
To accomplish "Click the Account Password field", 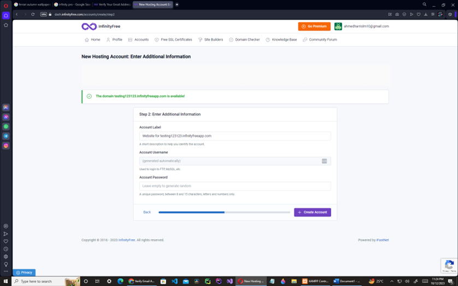I will [x=235, y=186].
